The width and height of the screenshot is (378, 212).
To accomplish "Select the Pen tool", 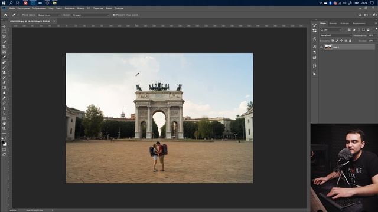I will click(x=4, y=103).
